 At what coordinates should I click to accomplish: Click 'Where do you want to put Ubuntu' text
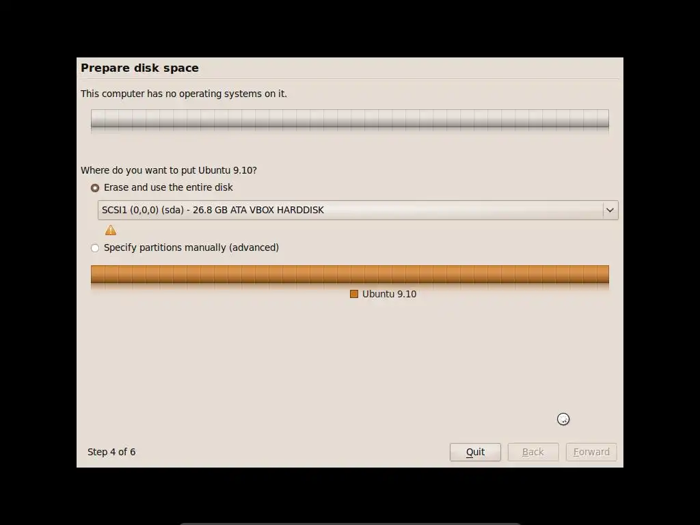[169, 170]
